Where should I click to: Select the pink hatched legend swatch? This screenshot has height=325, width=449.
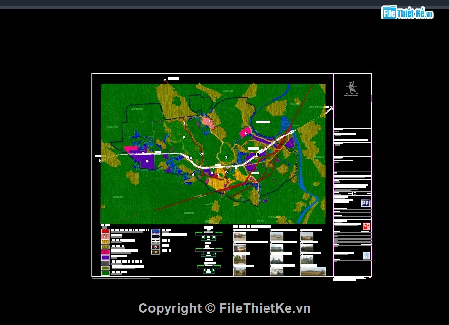coord(105,236)
